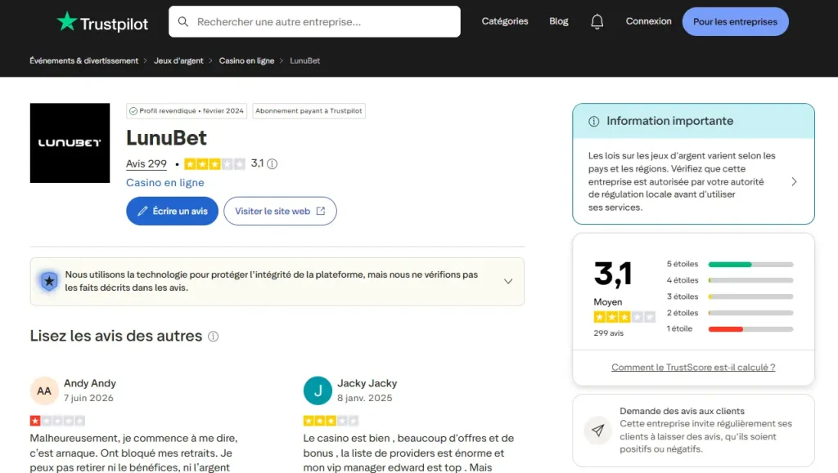Click the Abonnement payant à Trustpilot badge

[309, 111]
